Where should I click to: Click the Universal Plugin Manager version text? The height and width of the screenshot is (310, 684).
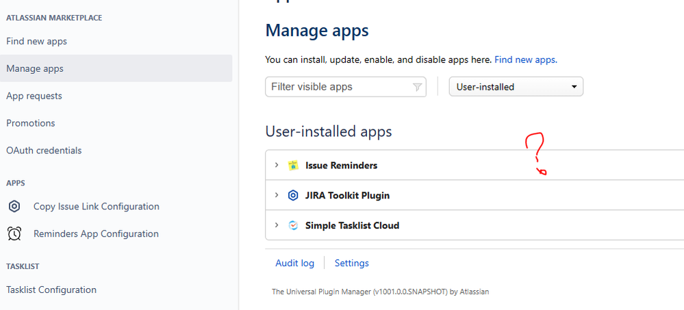tap(381, 292)
